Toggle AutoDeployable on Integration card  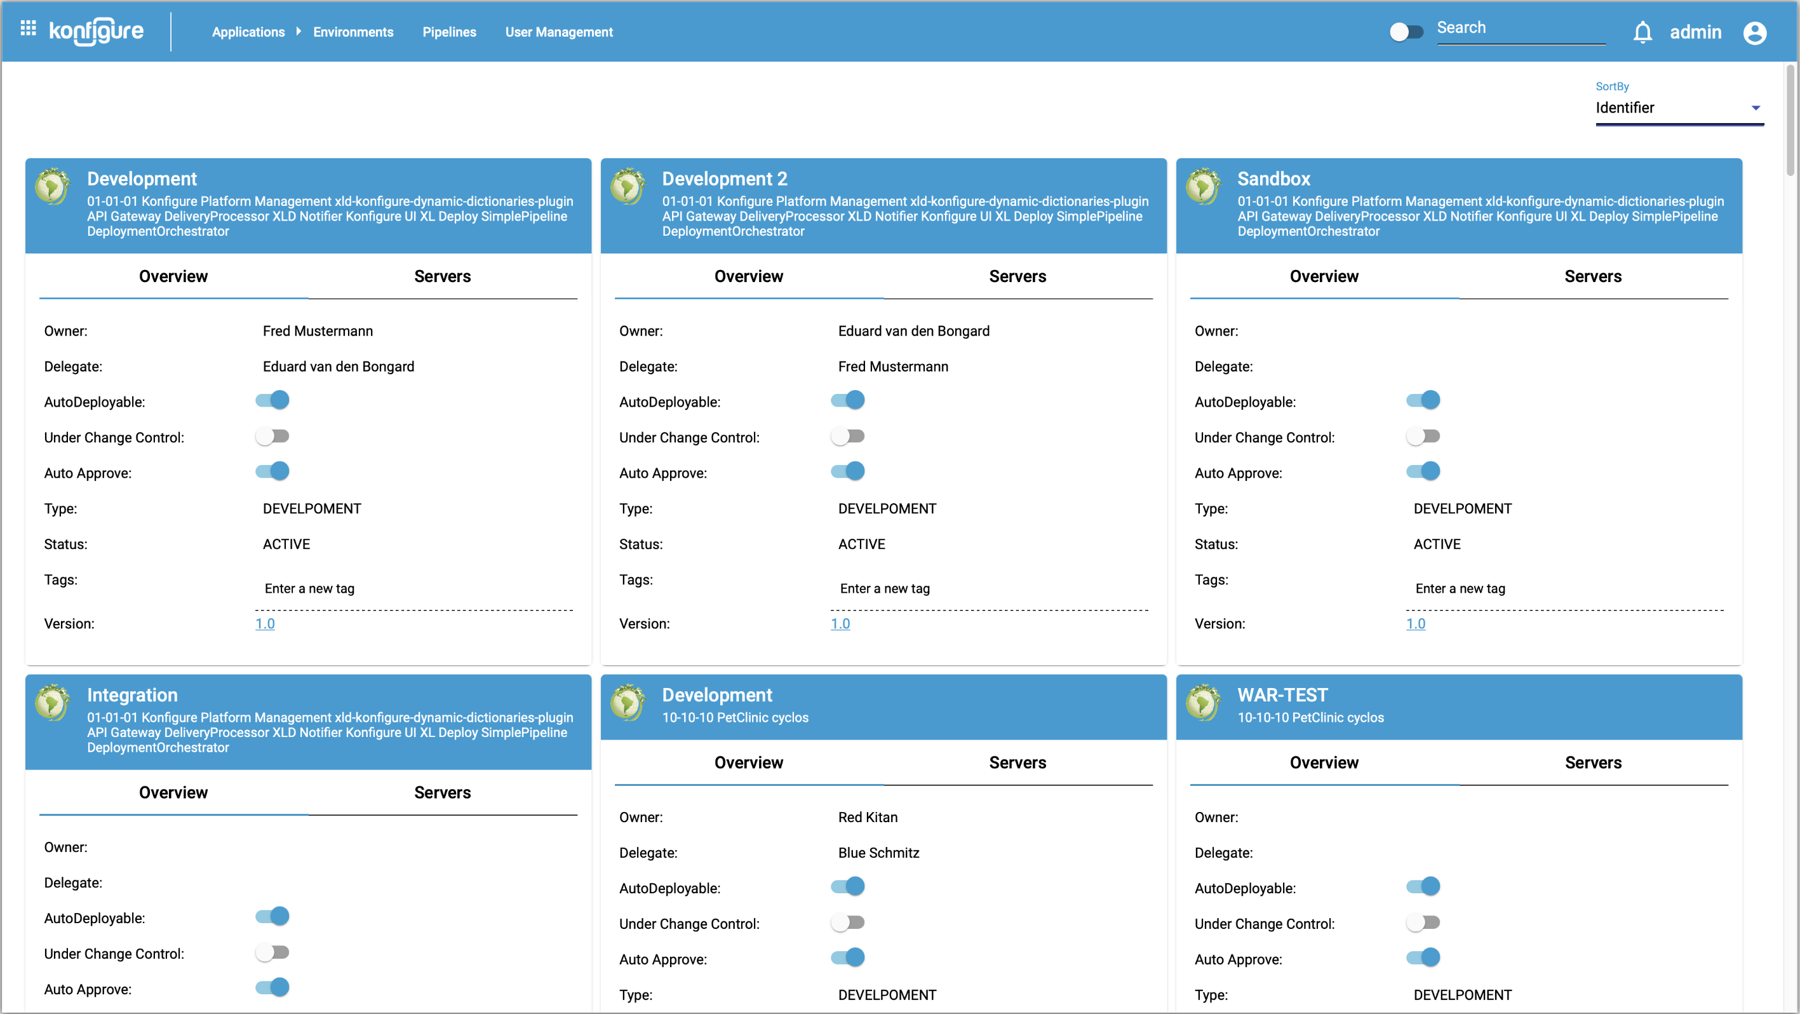pos(272,916)
